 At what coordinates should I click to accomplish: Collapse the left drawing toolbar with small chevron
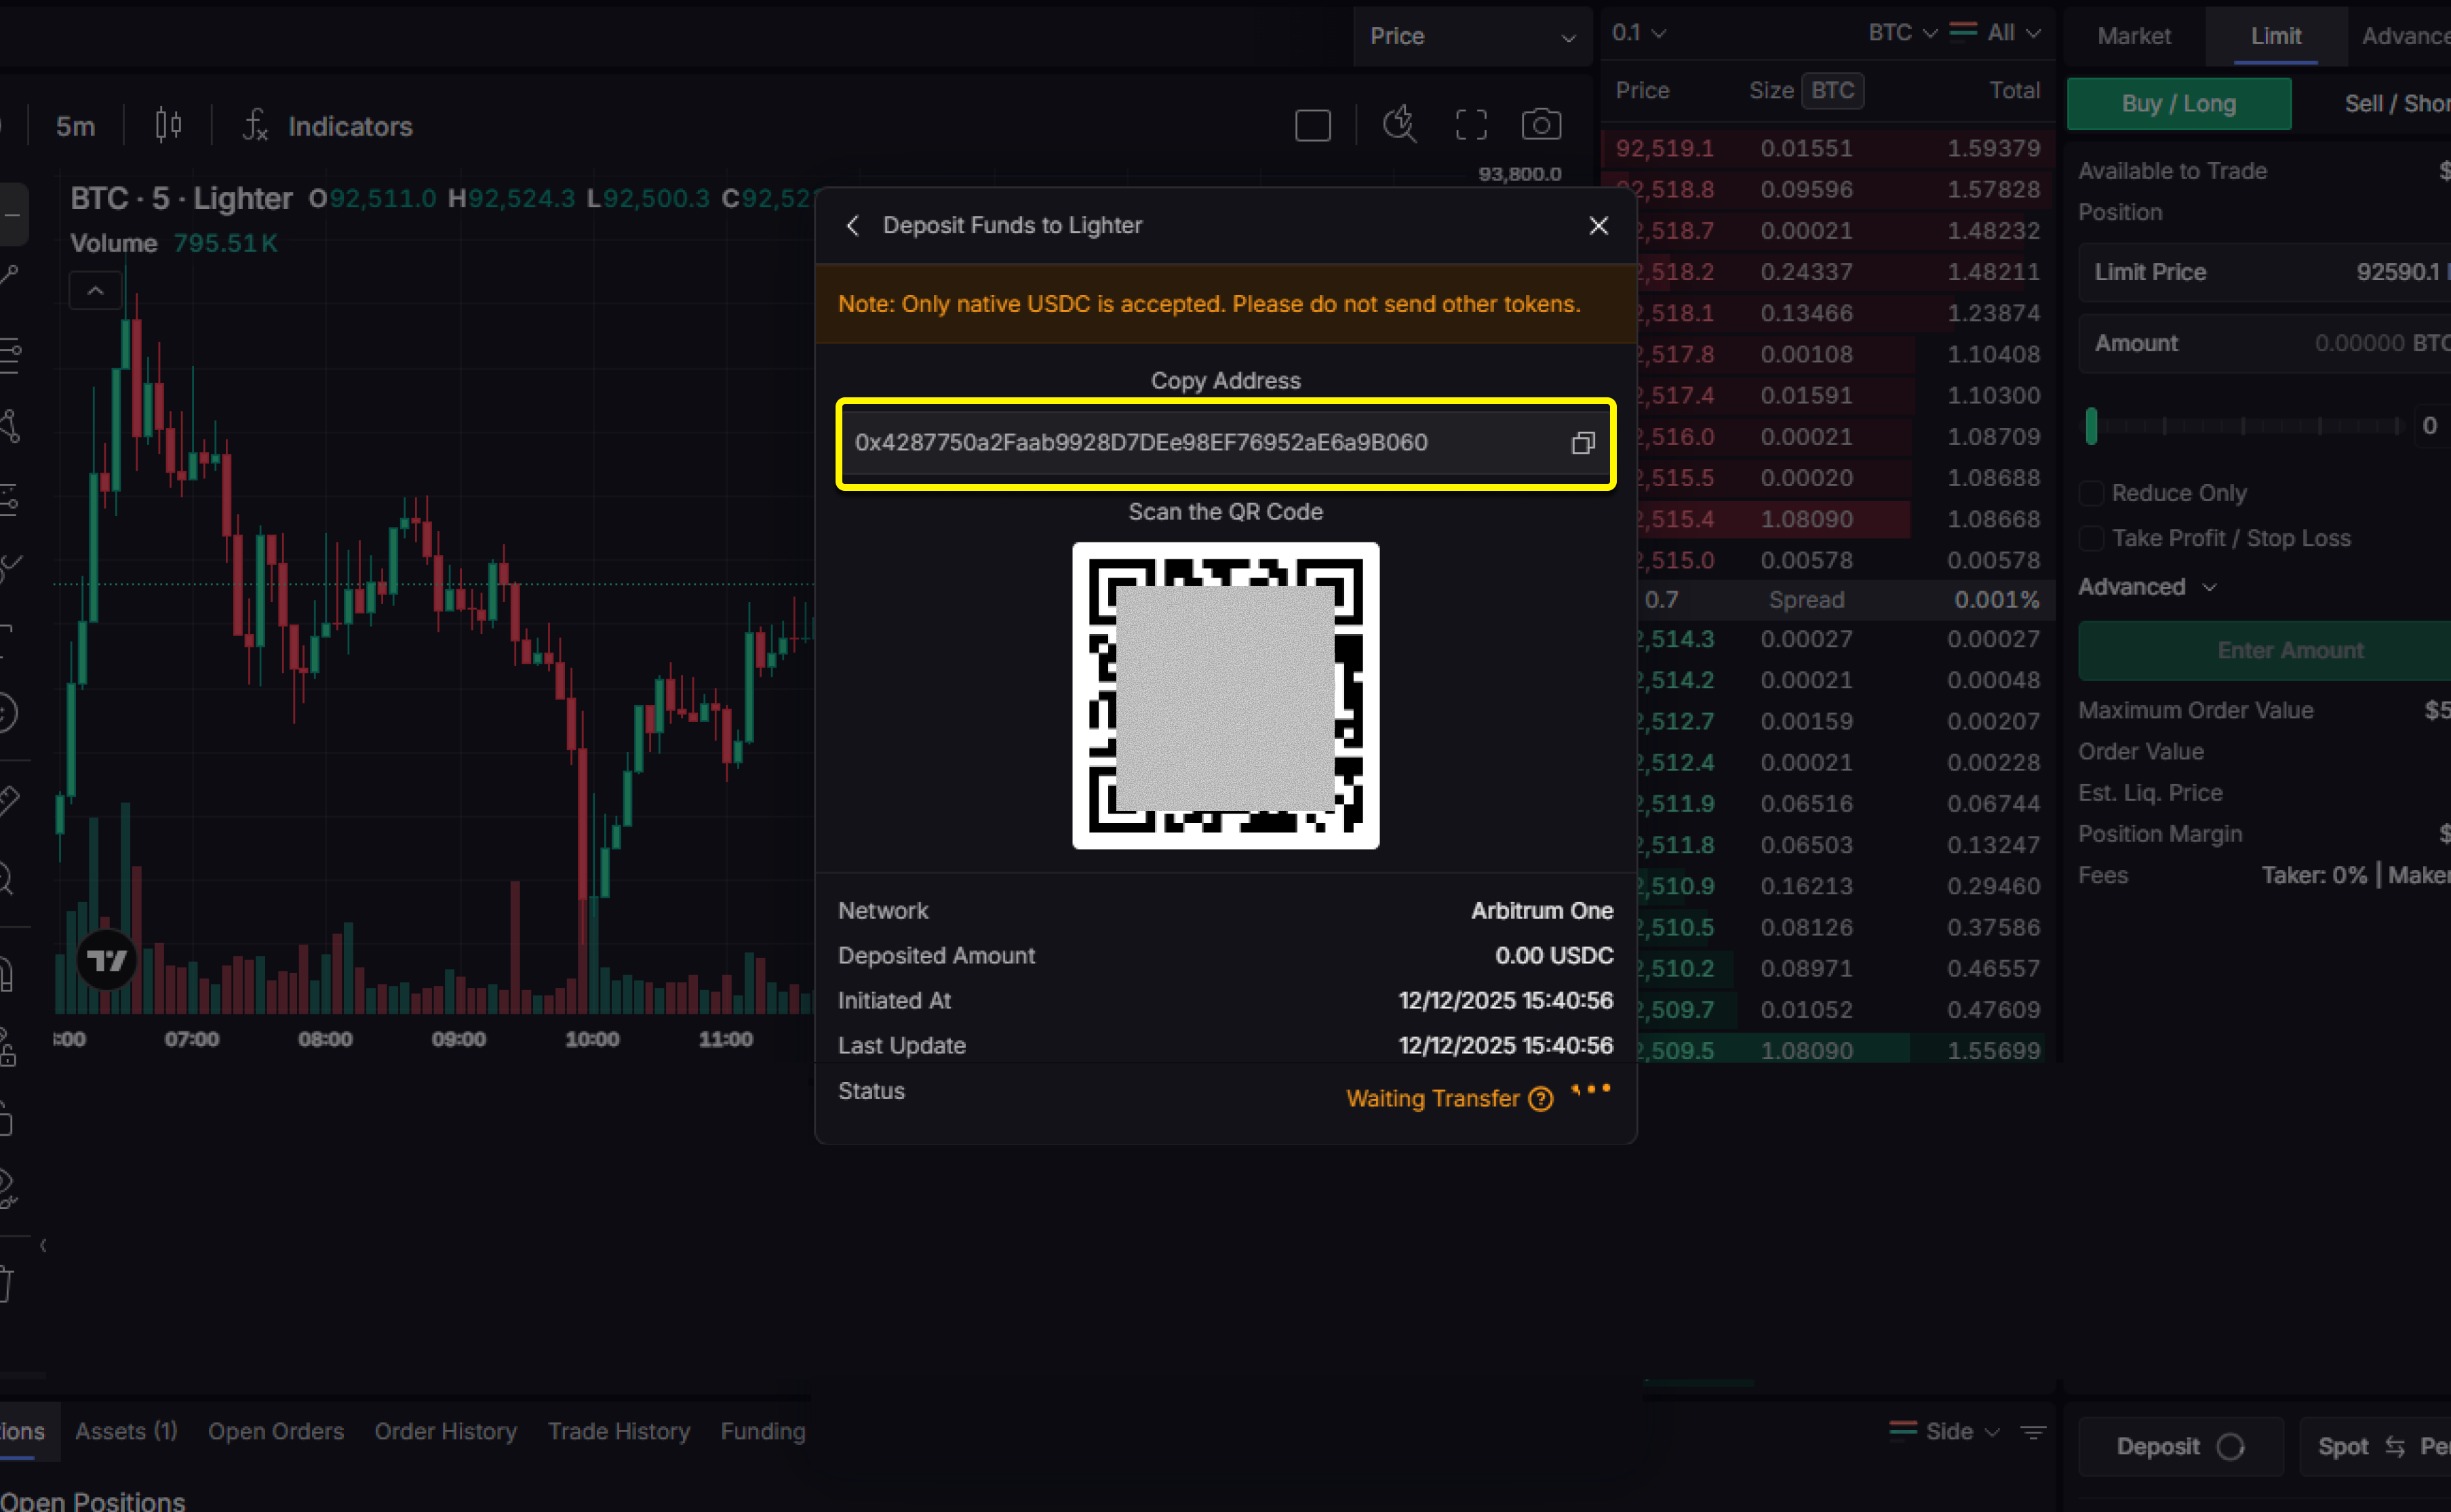(43, 1246)
